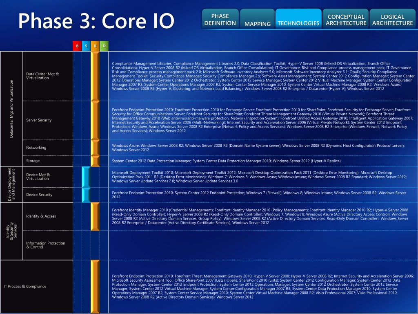Open the Phase Definition tab

coord(220,19)
